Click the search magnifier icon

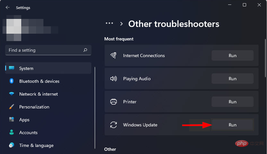click(x=85, y=50)
